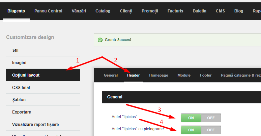Select Opțiuni layout sidebar item
Screen dimensions: 261x136
pos(43,75)
